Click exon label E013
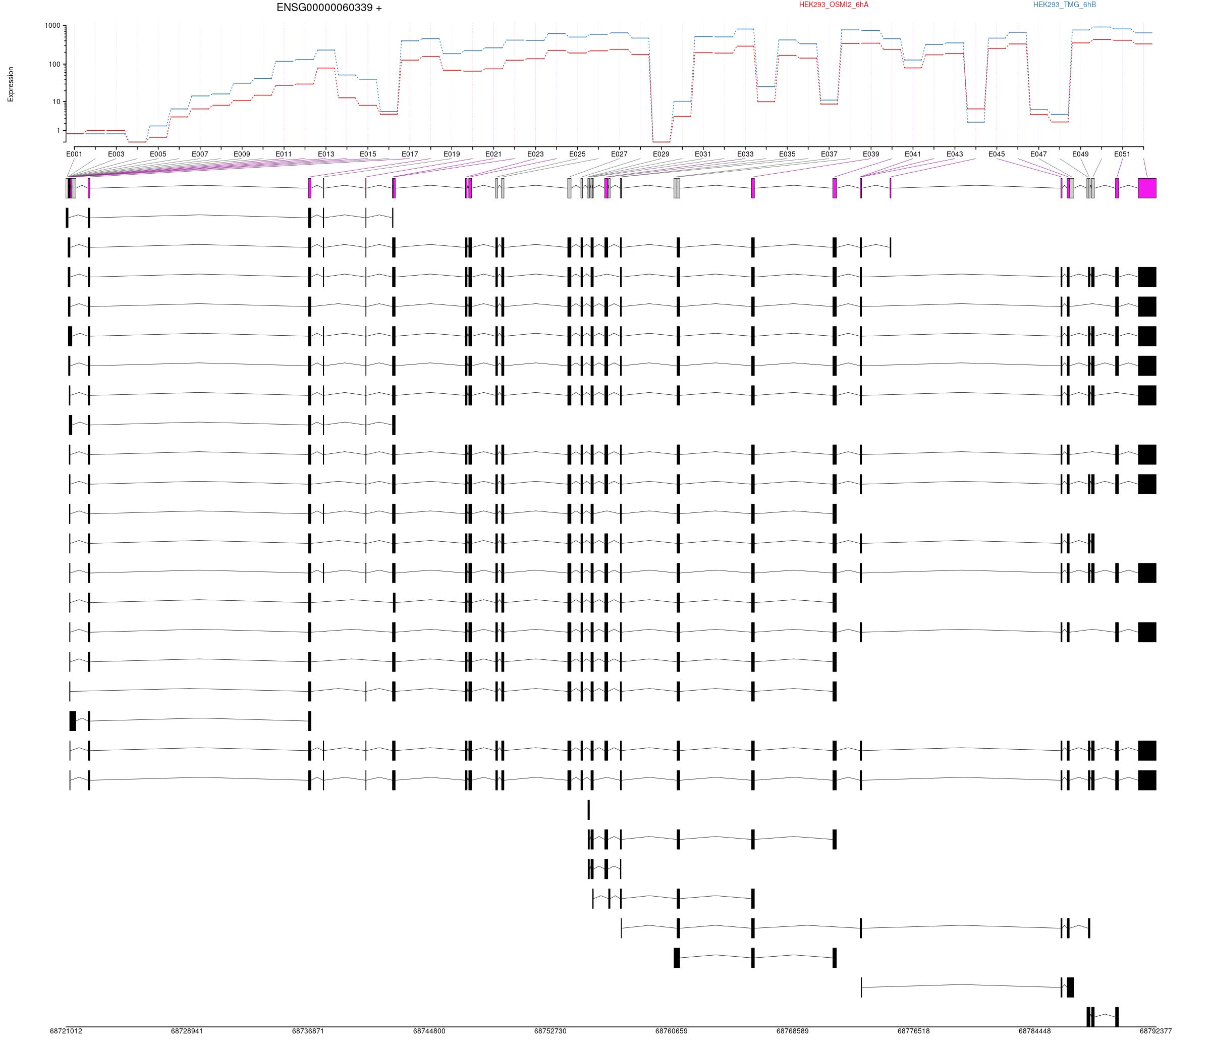 pos(326,154)
